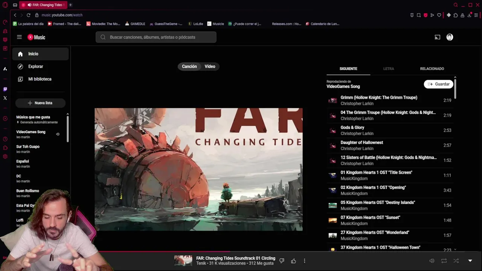
Task: Pin address bar pinboard icon
Action: (412, 15)
